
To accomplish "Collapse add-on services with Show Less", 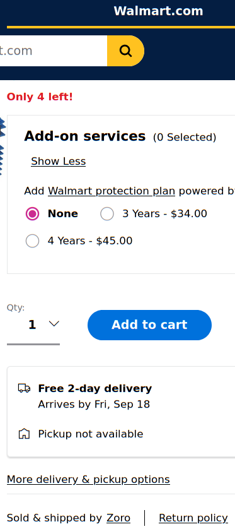I will click(58, 161).
